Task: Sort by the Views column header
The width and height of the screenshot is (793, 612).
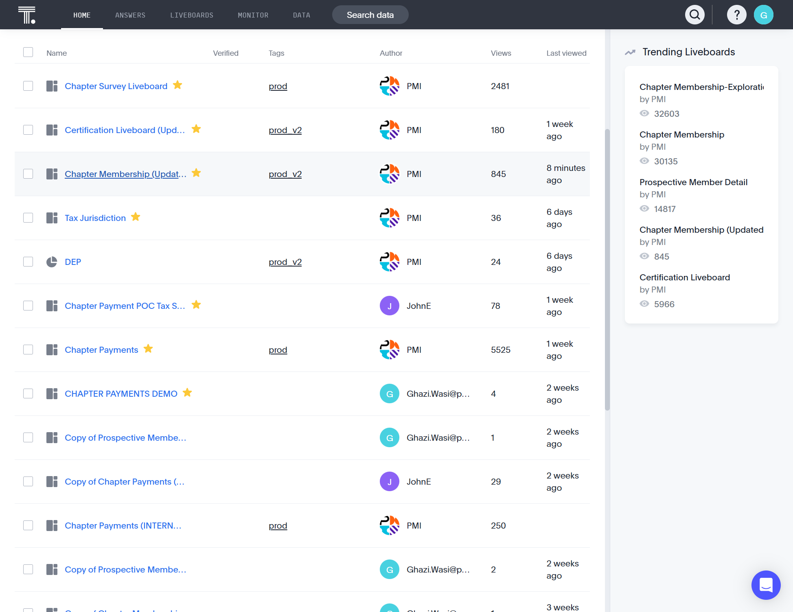Action: 501,53
